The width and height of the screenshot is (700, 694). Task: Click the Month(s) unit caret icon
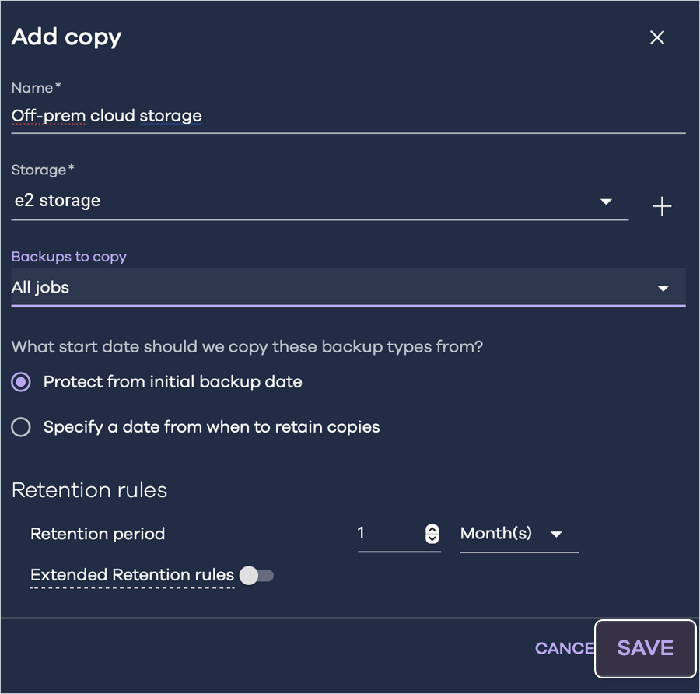pos(556,535)
